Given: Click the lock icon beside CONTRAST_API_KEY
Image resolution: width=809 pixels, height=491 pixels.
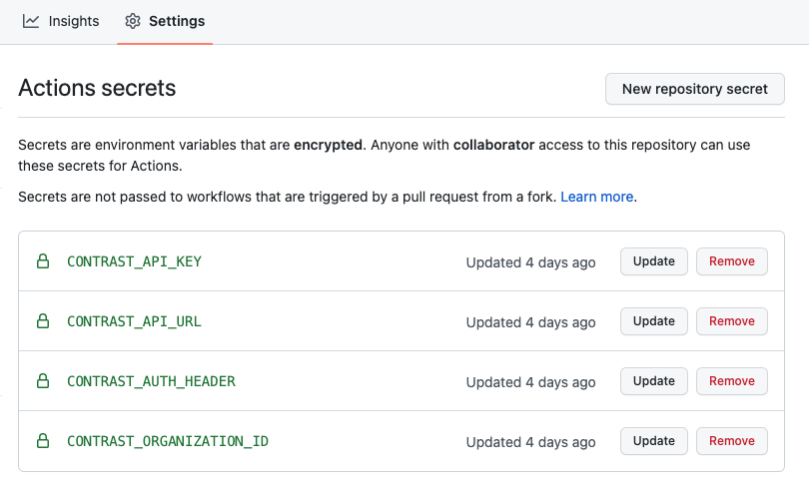Looking at the screenshot, I should (x=43, y=261).
